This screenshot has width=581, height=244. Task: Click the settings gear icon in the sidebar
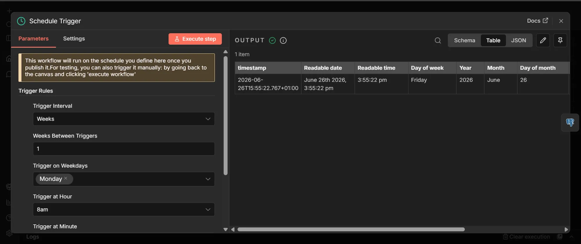(x=9, y=233)
